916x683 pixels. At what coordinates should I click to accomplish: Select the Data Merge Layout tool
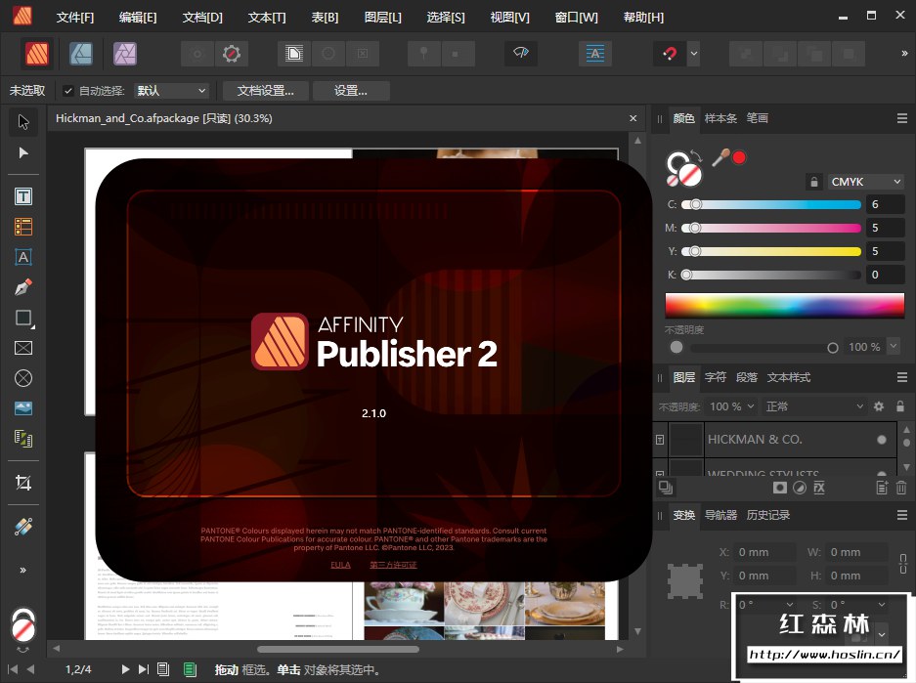coord(23,439)
